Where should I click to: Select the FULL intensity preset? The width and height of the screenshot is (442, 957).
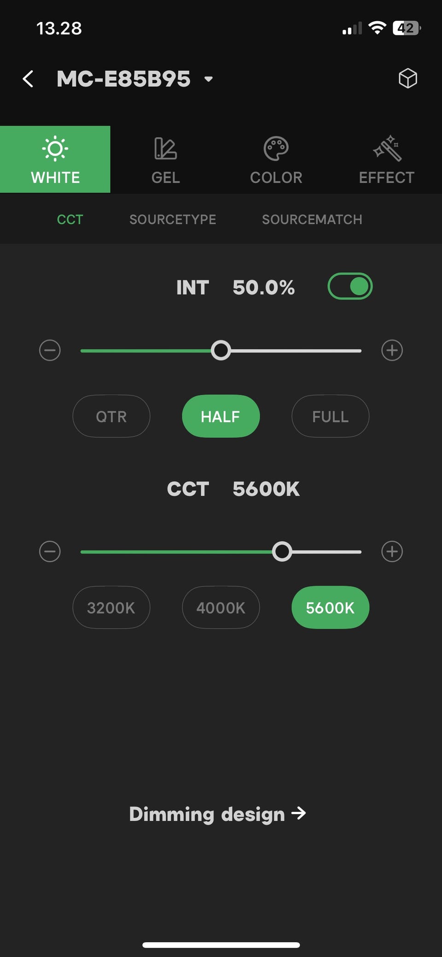330,416
